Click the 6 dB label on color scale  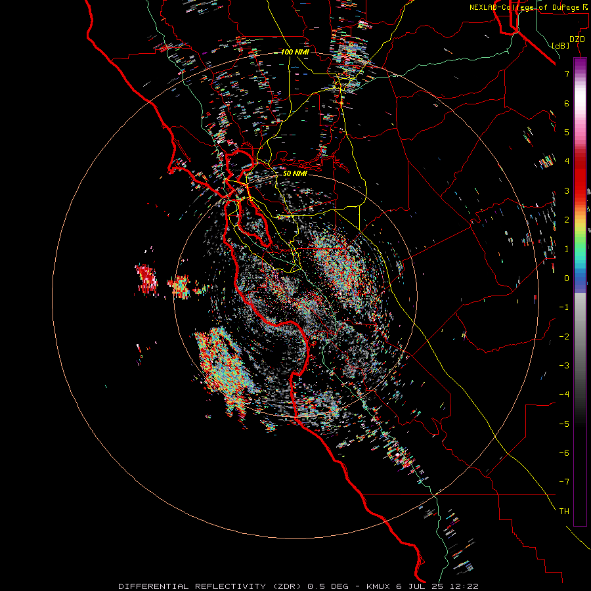[567, 103]
